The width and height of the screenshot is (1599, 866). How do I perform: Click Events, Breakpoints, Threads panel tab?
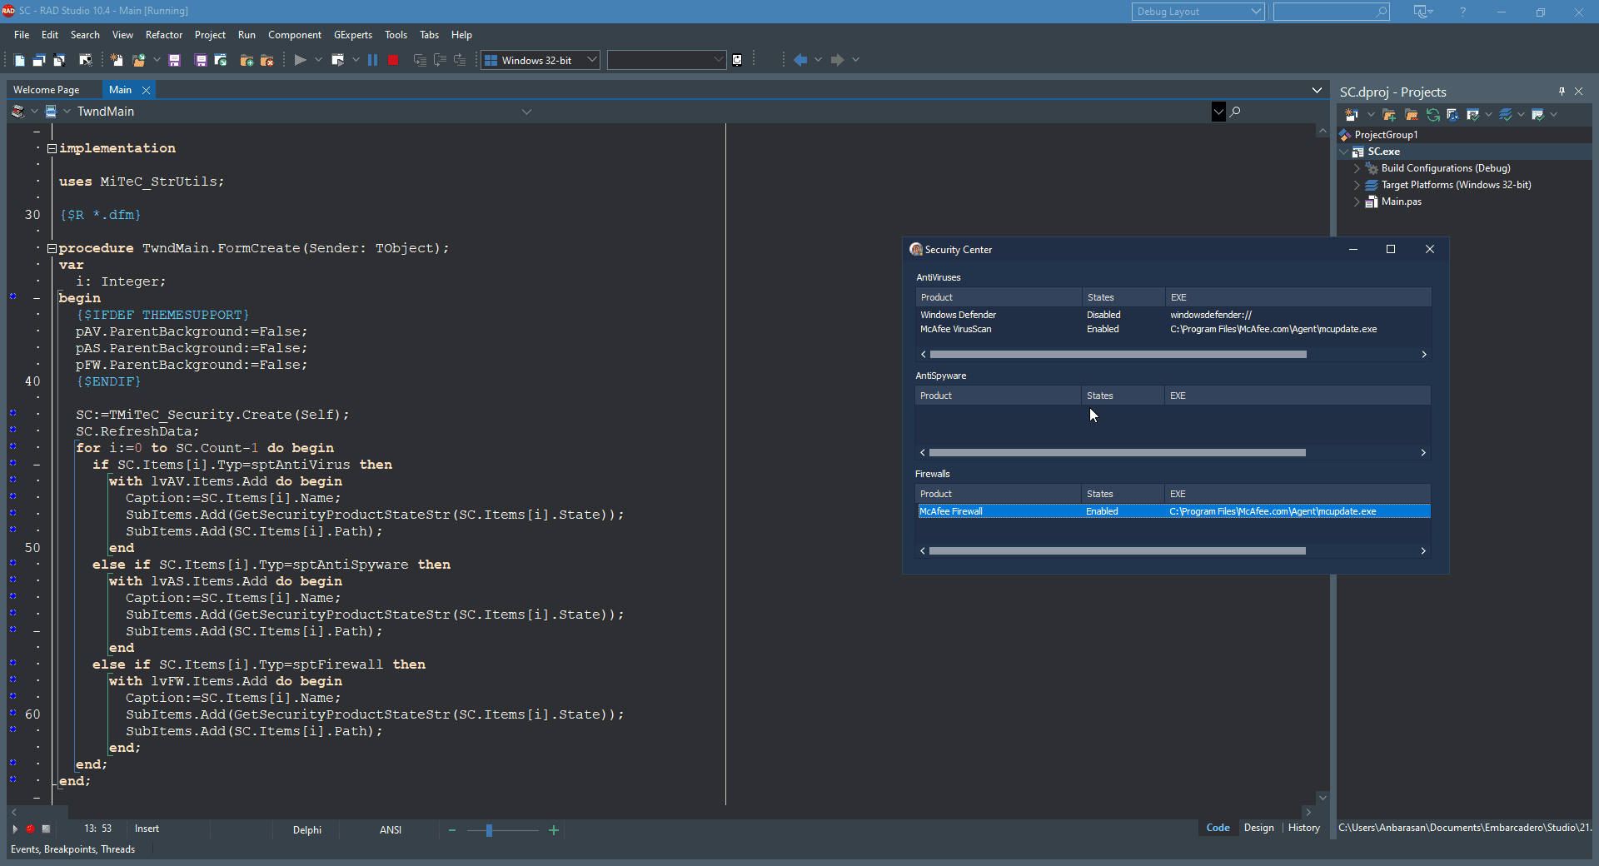(x=72, y=849)
